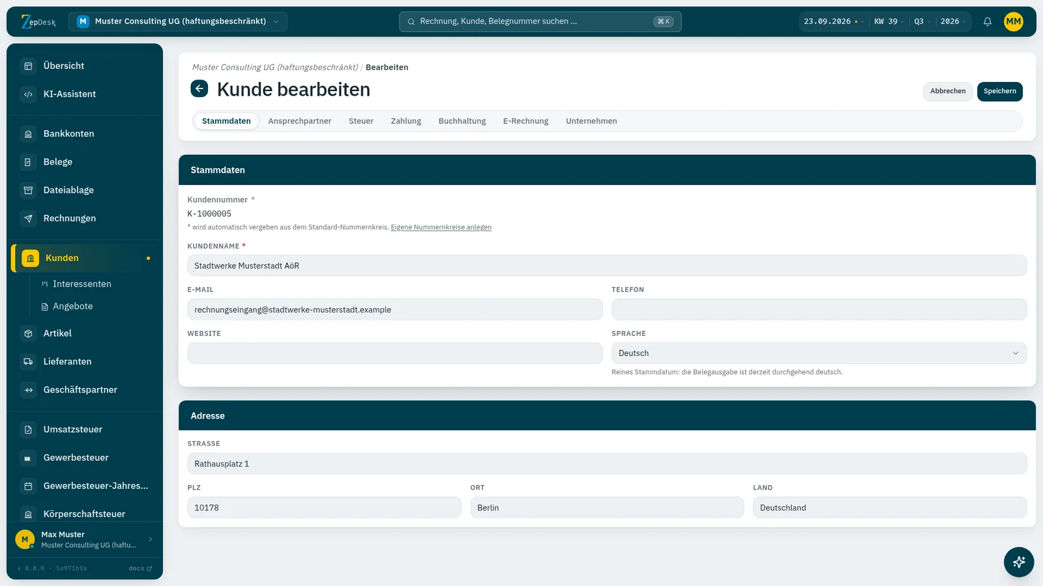This screenshot has width=1043, height=586.
Task: Open Angebote under Kunden
Action: coord(73,306)
